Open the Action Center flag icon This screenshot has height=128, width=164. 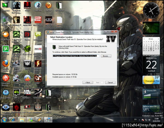click(x=143, y=120)
